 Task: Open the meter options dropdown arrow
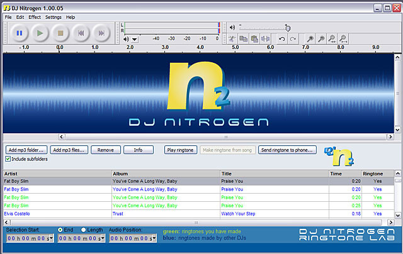tap(135, 40)
